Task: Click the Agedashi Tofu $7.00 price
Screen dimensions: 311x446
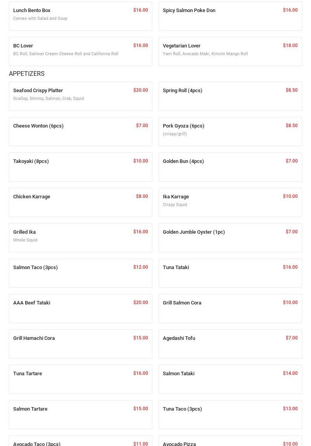Action: tap(292, 338)
